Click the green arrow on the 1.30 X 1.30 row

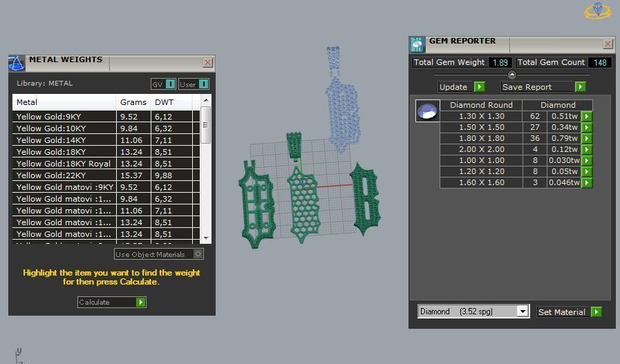(587, 116)
